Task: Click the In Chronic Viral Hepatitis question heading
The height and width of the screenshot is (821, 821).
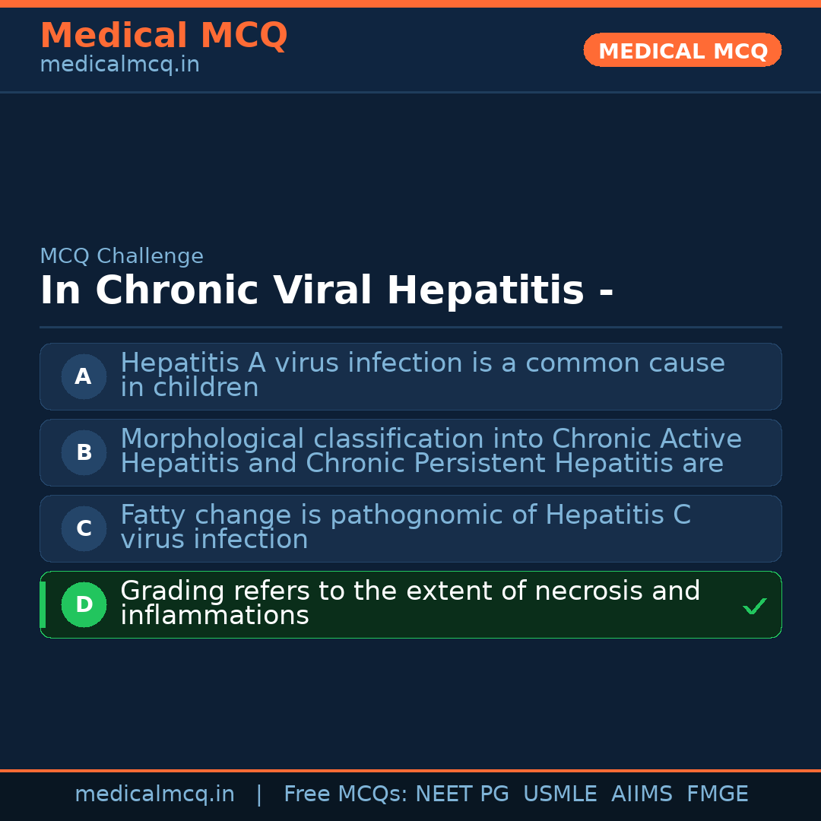Action: 326,290
